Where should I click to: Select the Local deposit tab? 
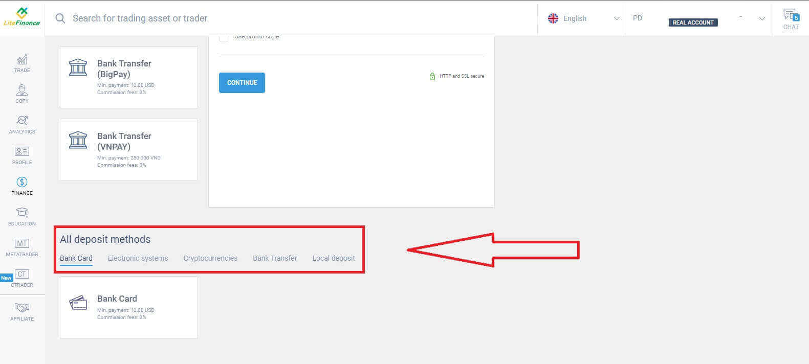[334, 258]
